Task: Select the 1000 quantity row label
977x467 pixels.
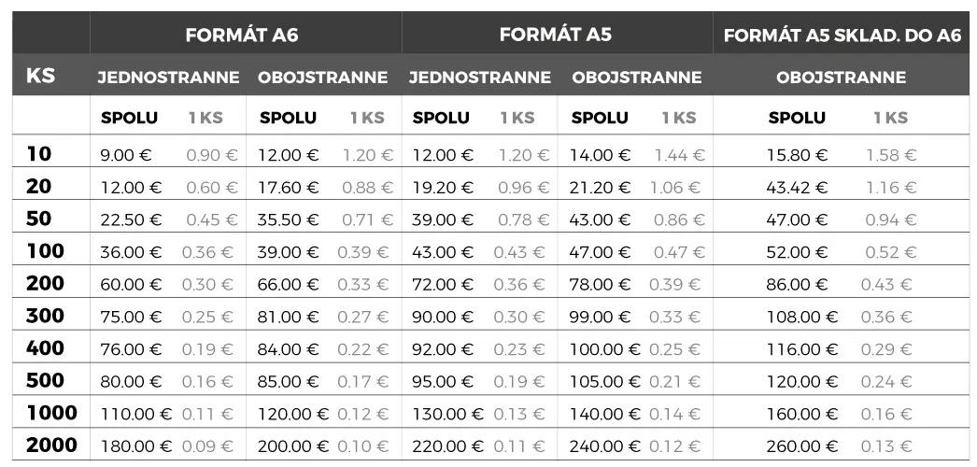Action: pyautogui.click(x=51, y=413)
